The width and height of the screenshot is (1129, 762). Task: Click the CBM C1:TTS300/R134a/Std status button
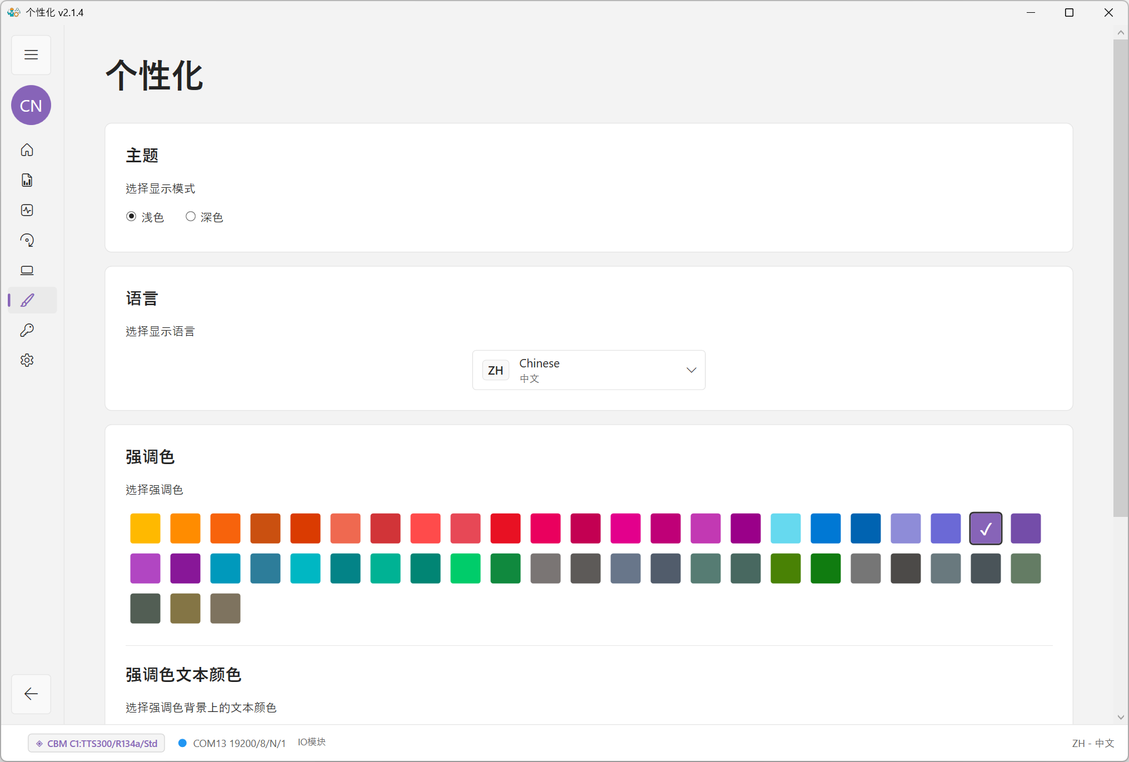(x=97, y=743)
